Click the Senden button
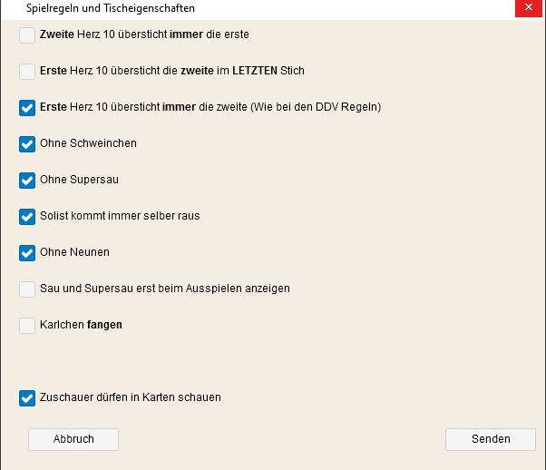 [x=491, y=439]
